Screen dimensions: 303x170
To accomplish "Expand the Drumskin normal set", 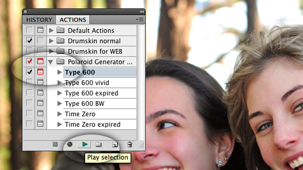I will 51,41.
